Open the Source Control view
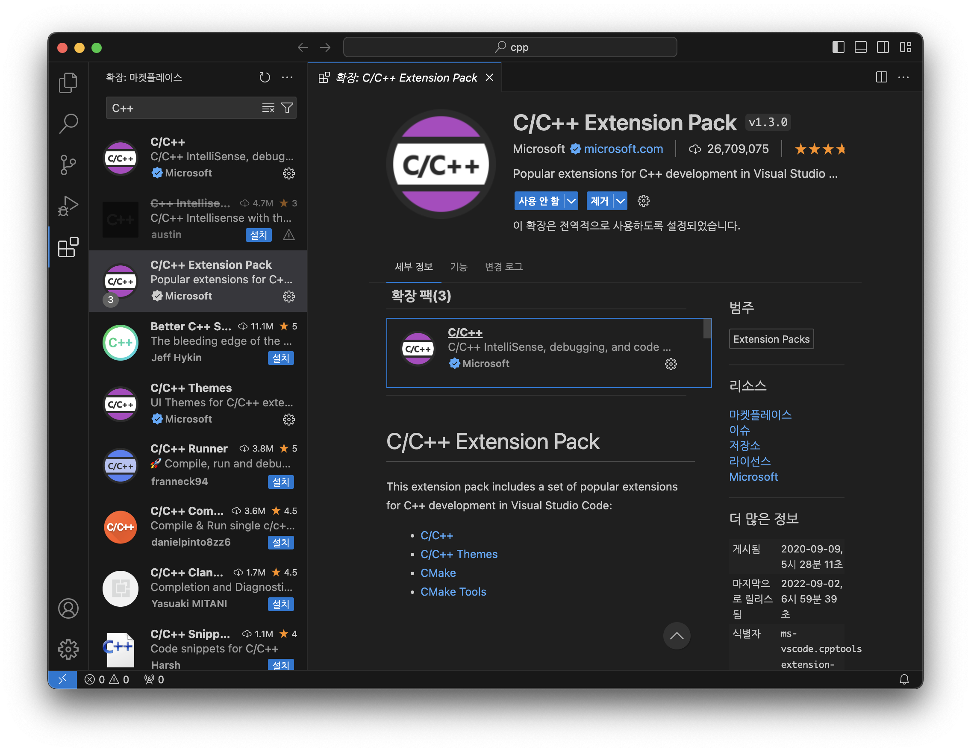Screen dimensions: 971x752 coord(68,165)
